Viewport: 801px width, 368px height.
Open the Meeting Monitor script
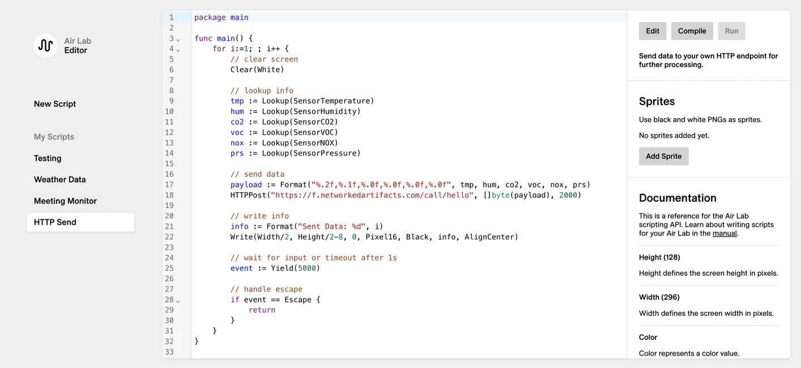point(64,201)
